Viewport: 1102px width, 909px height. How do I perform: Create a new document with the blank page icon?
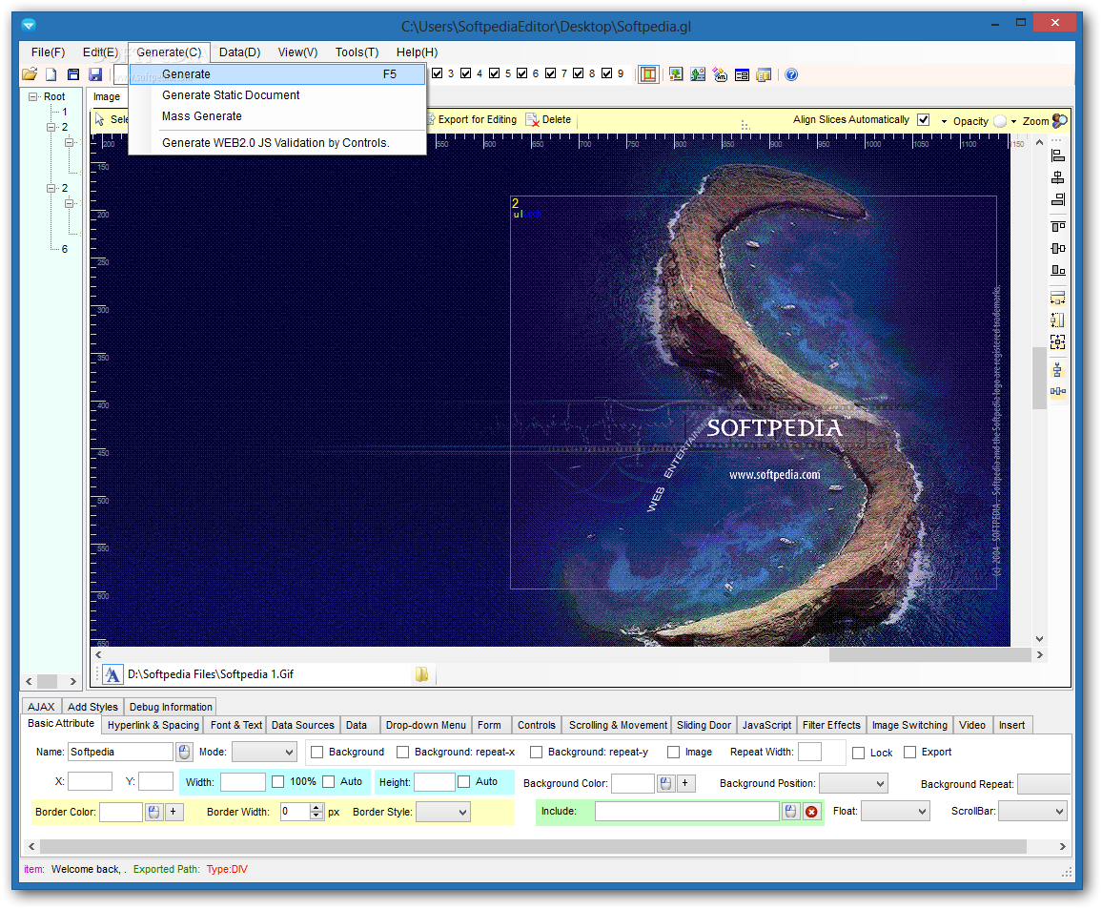(x=51, y=74)
